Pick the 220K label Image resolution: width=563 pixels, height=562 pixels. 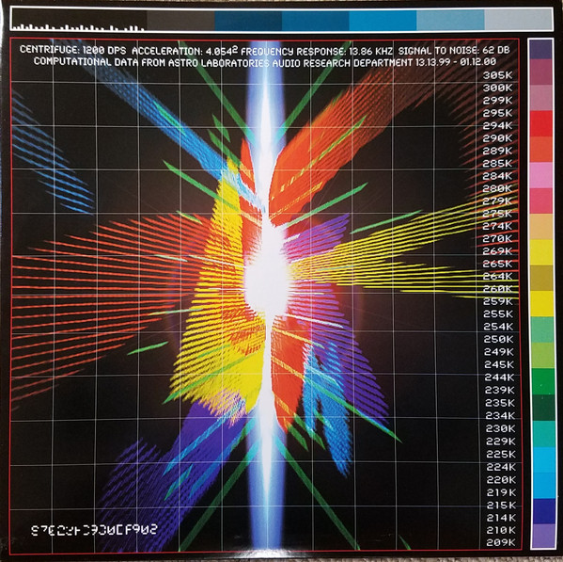point(501,480)
